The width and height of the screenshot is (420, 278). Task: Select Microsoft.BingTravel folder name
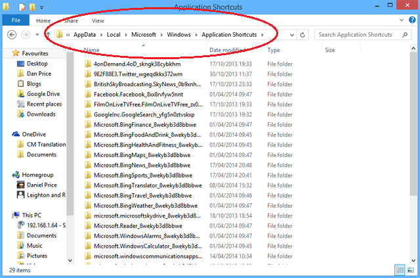(143, 196)
